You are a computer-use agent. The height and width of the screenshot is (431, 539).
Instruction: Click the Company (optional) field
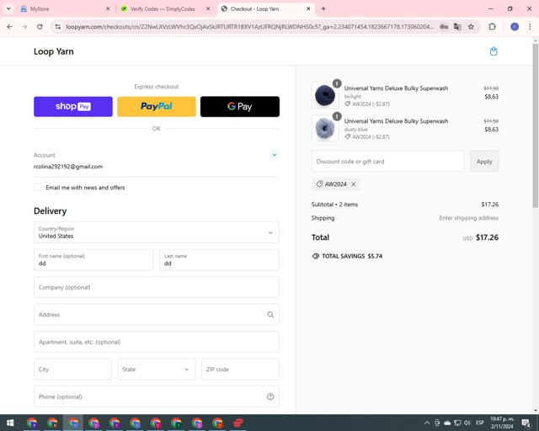pos(157,287)
